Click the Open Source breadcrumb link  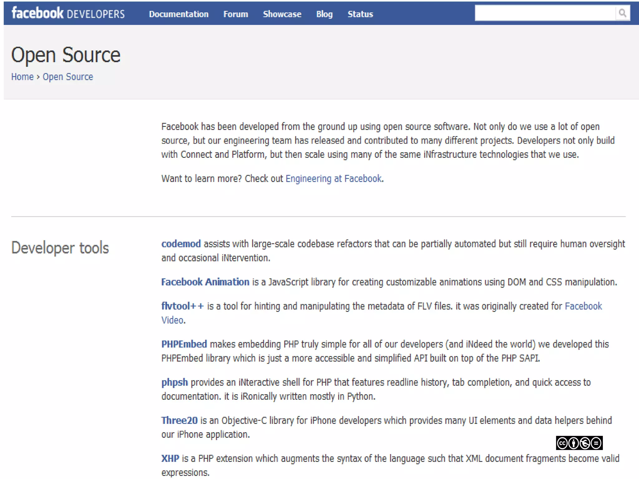[x=68, y=77]
